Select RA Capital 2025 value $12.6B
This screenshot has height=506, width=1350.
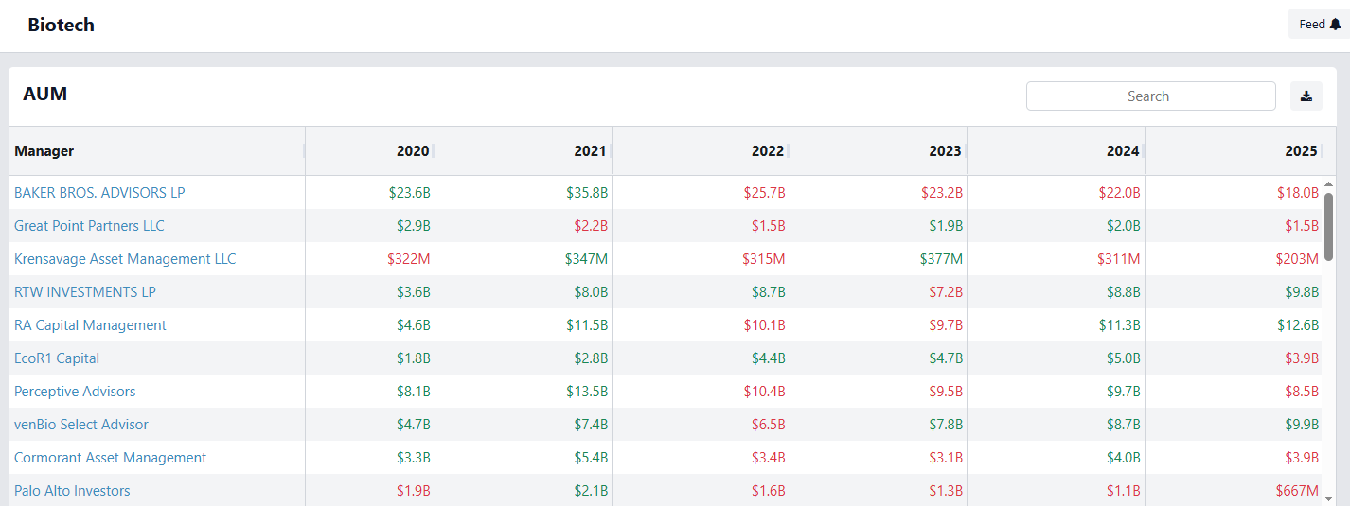(1298, 324)
